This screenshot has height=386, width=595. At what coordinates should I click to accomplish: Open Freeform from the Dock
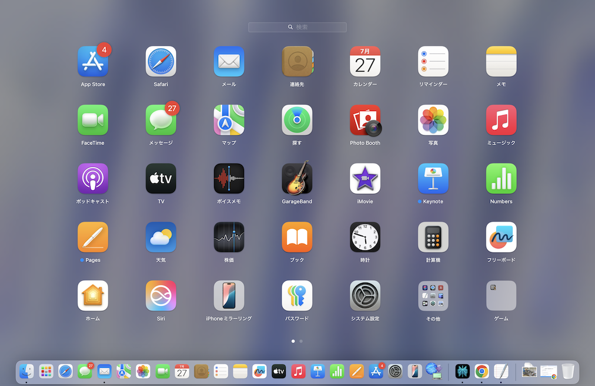[259, 371]
